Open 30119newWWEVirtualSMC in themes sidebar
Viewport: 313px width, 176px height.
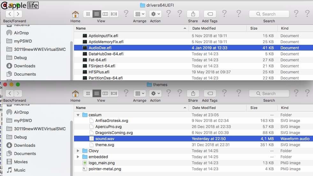click(36, 129)
